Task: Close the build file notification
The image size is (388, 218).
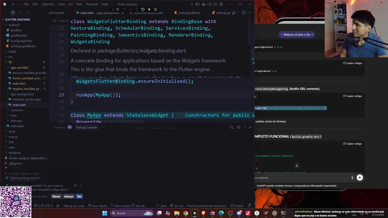Action: point(81,186)
